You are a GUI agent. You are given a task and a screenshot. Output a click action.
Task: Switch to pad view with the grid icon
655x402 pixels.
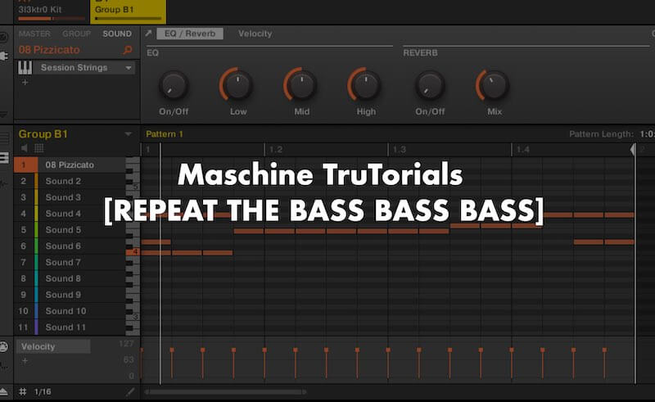tap(38, 148)
